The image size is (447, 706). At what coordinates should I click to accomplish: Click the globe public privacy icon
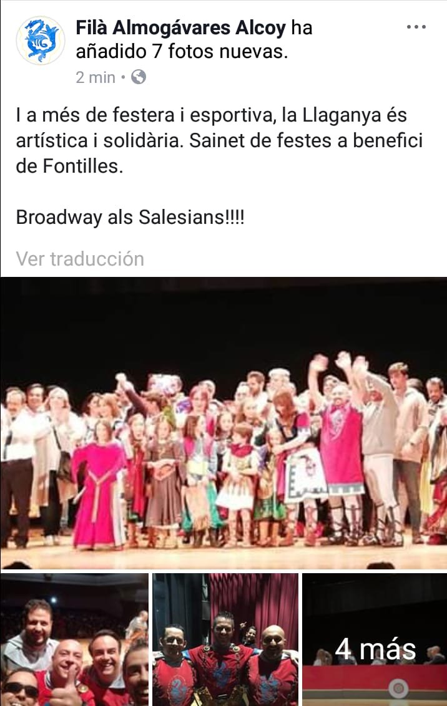tap(139, 77)
